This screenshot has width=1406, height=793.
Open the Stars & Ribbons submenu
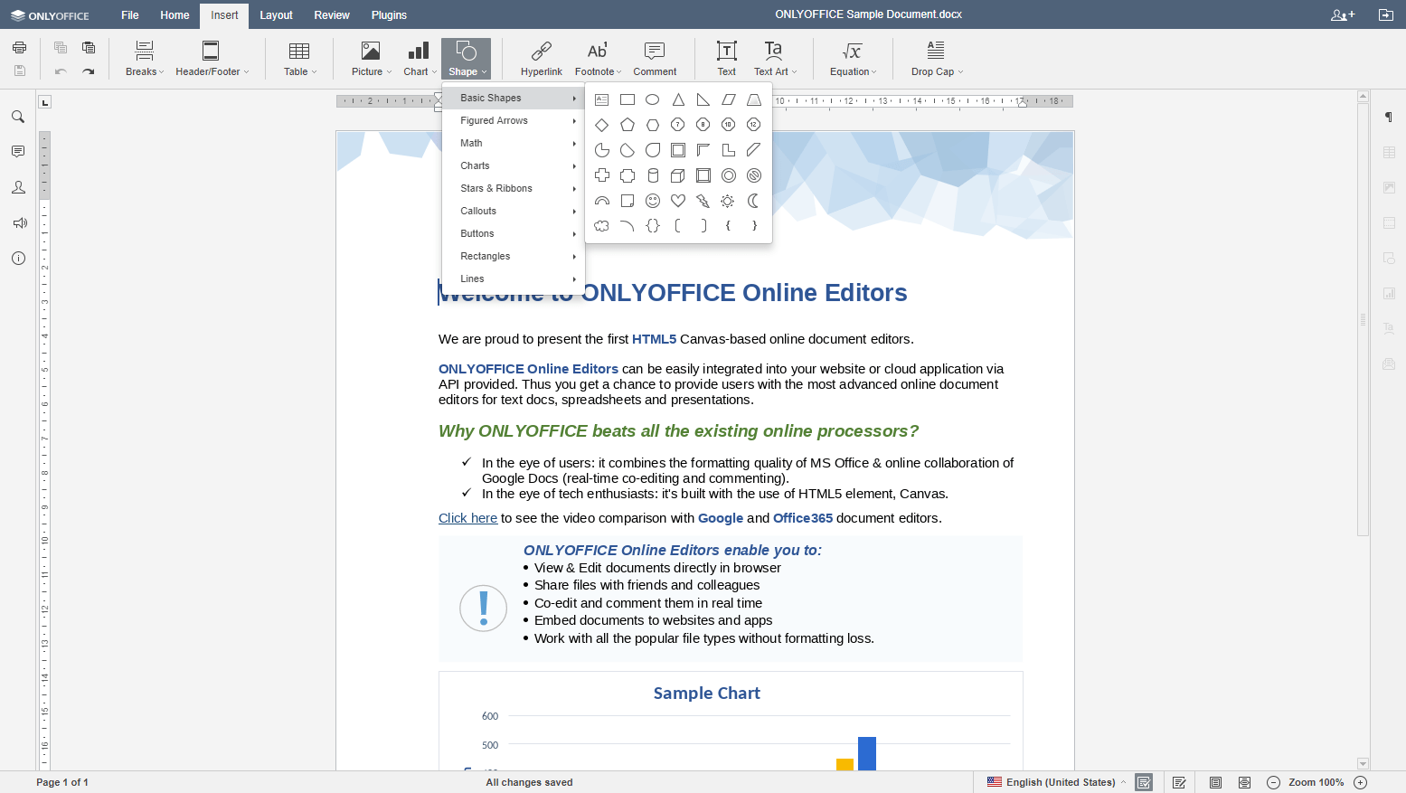[x=514, y=188]
